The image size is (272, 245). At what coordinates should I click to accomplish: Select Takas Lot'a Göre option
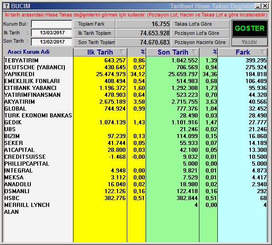point(200,24)
